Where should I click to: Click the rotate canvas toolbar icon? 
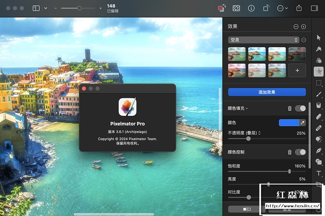pyautogui.click(x=266, y=8)
